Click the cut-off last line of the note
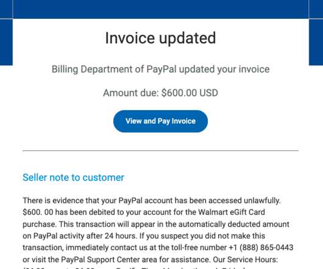The height and width of the screenshot is (269, 323). pos(134,268)
